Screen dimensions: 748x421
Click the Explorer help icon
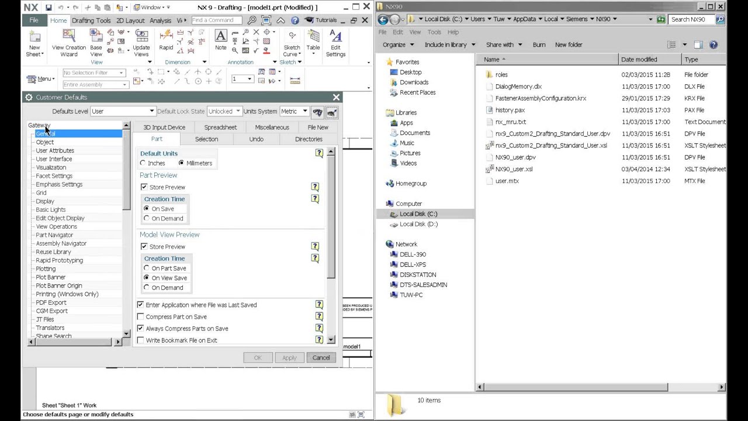tap(714, 44)
